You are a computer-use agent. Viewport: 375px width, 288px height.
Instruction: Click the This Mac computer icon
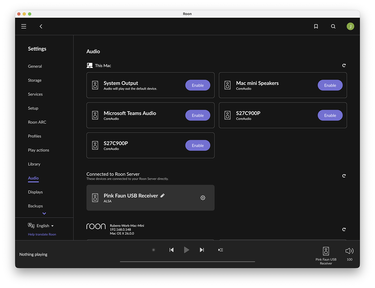[90, 66]
